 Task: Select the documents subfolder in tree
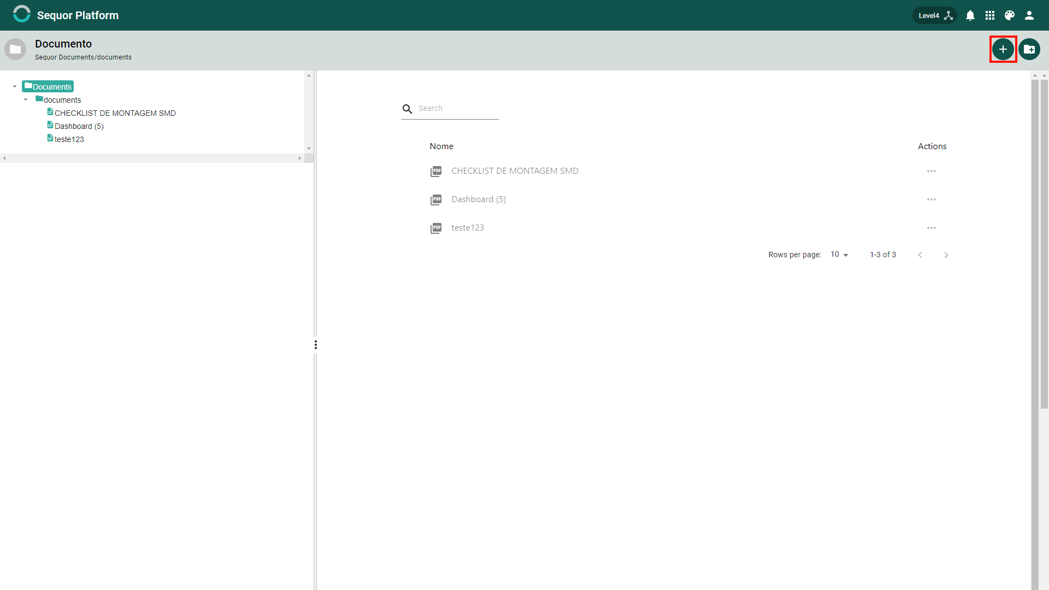pos(58,99)
